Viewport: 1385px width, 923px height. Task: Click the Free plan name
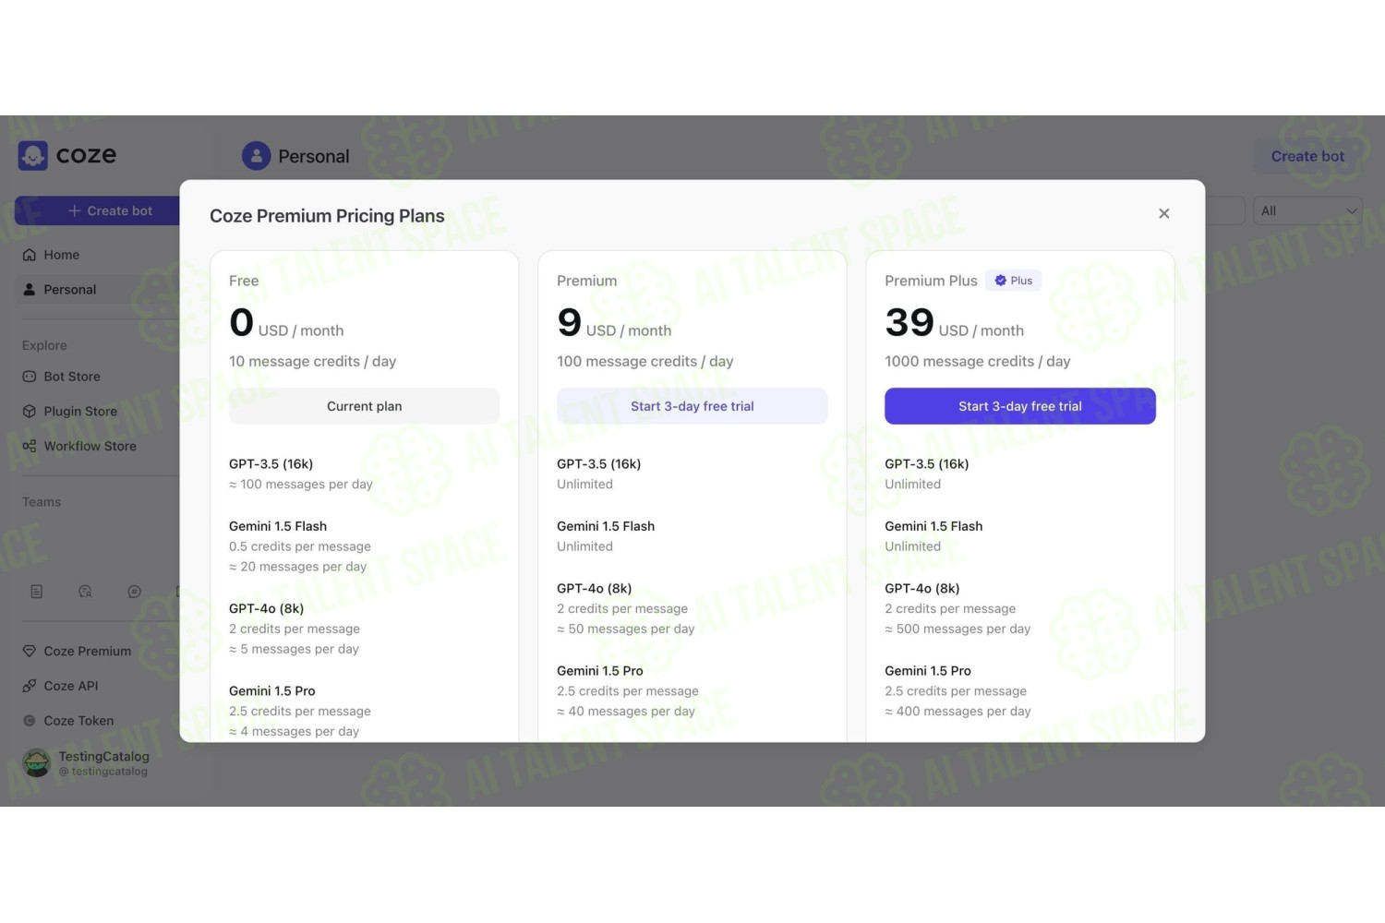coord(244,281)
